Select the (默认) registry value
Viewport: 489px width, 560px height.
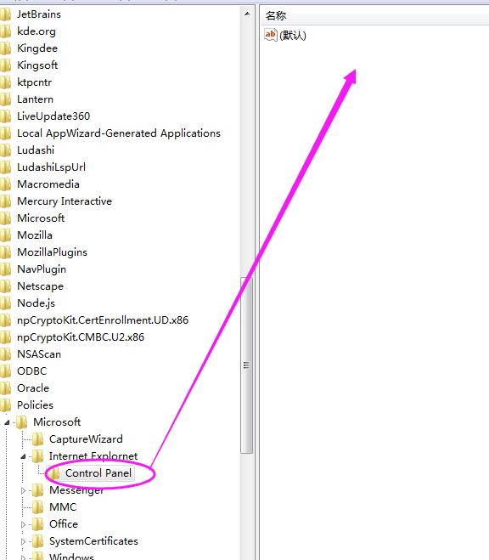coord(293,36)
